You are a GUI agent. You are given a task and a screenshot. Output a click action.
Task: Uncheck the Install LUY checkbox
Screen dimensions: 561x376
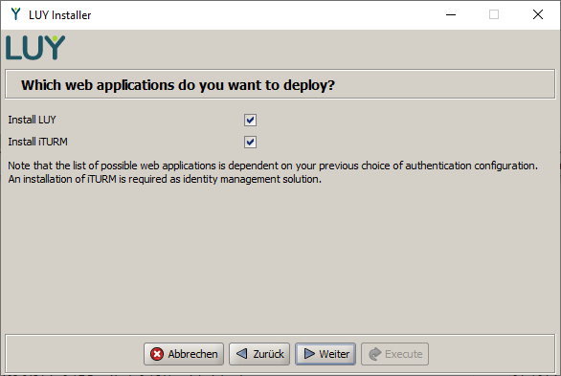250,121
